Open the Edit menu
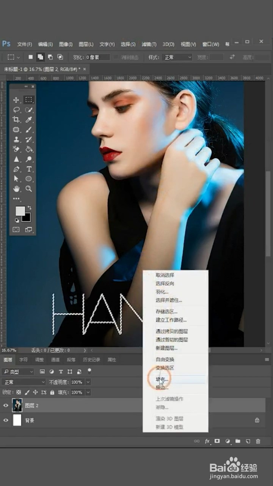 tap(45, 44)
